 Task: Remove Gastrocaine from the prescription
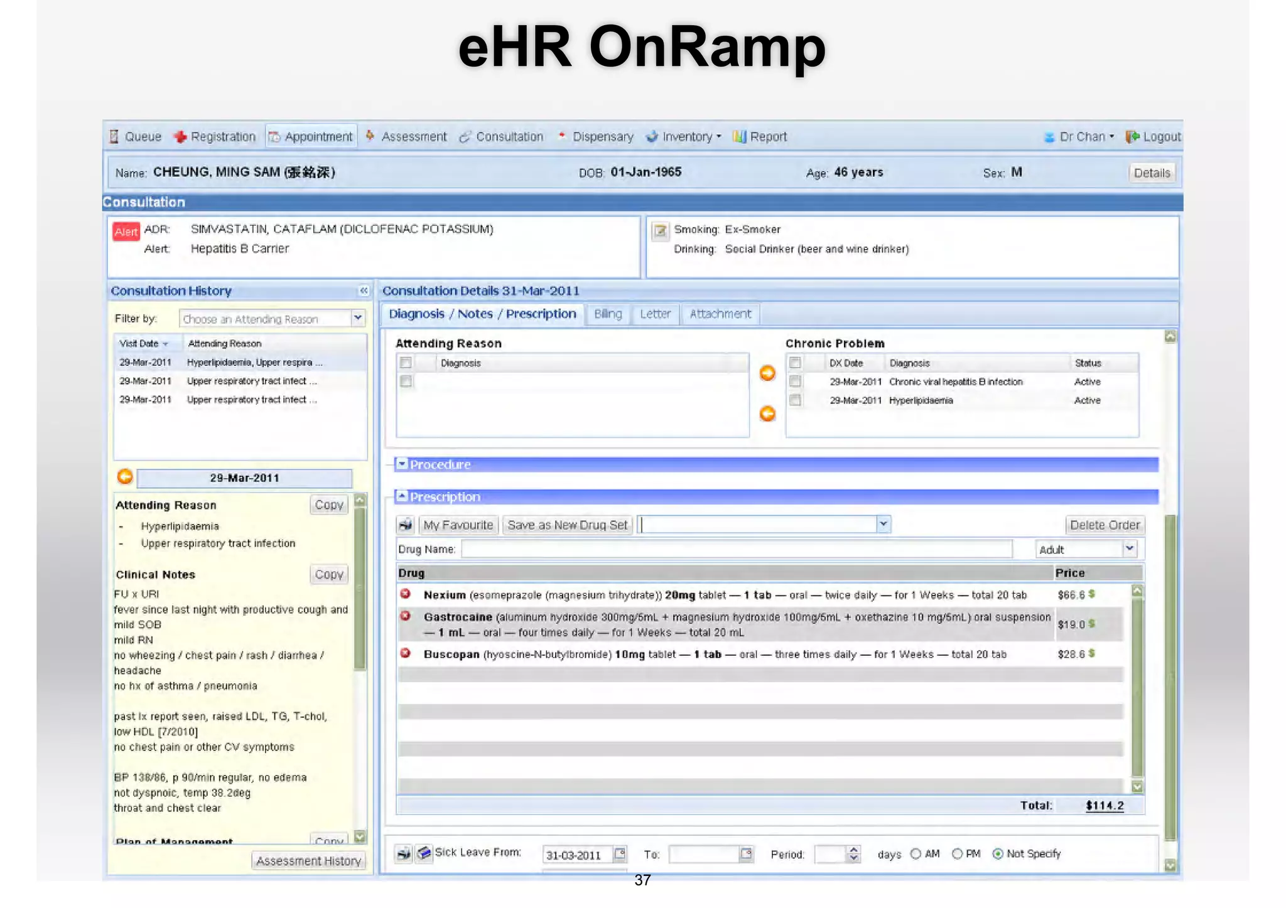406,616
